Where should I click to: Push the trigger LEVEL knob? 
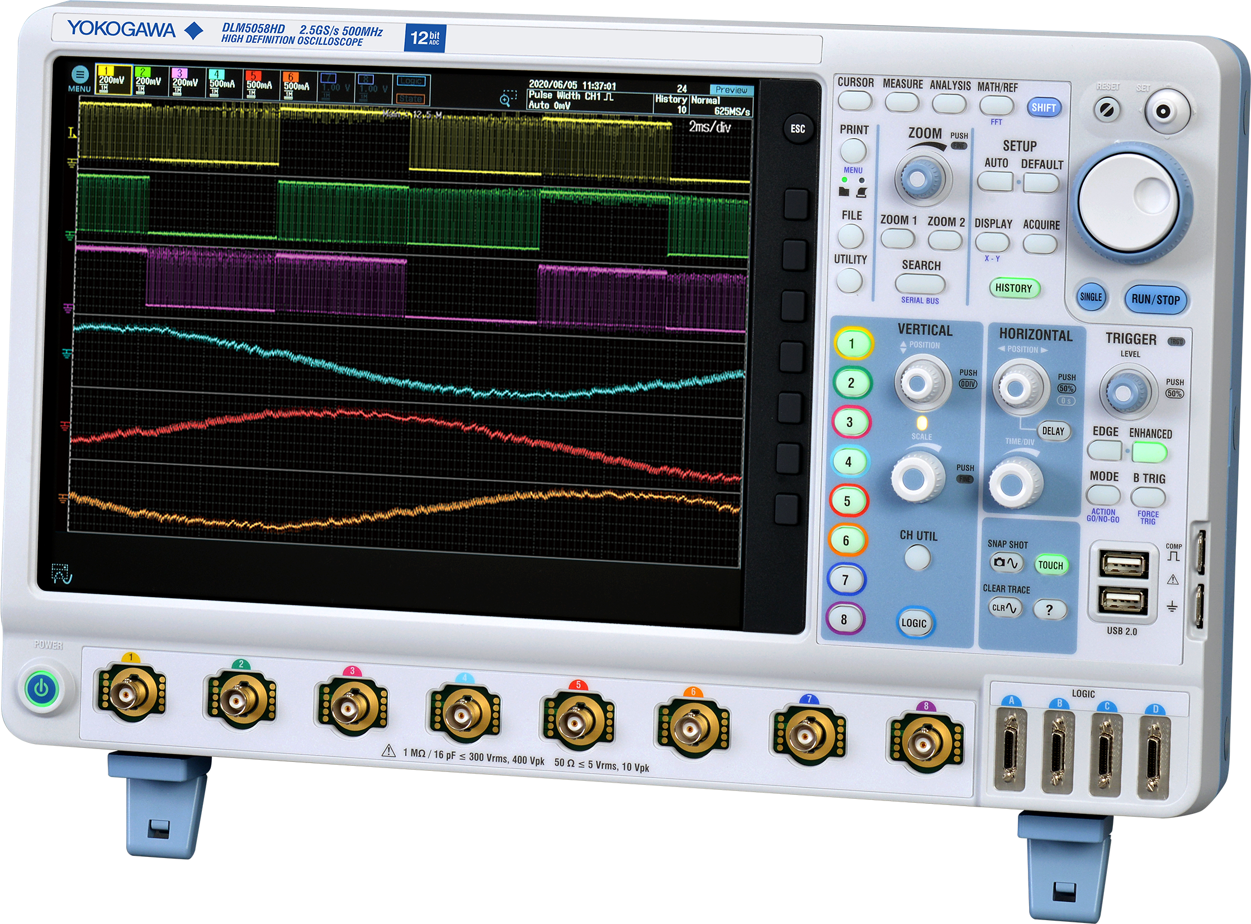click(1124, 392)
